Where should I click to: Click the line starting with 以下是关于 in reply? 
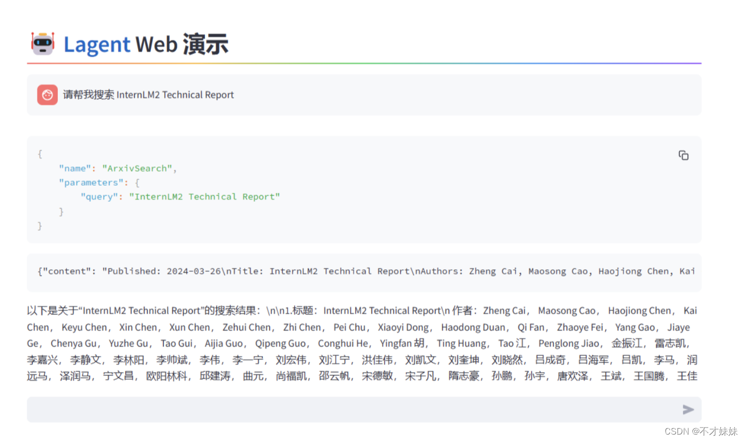click(362, 311)
